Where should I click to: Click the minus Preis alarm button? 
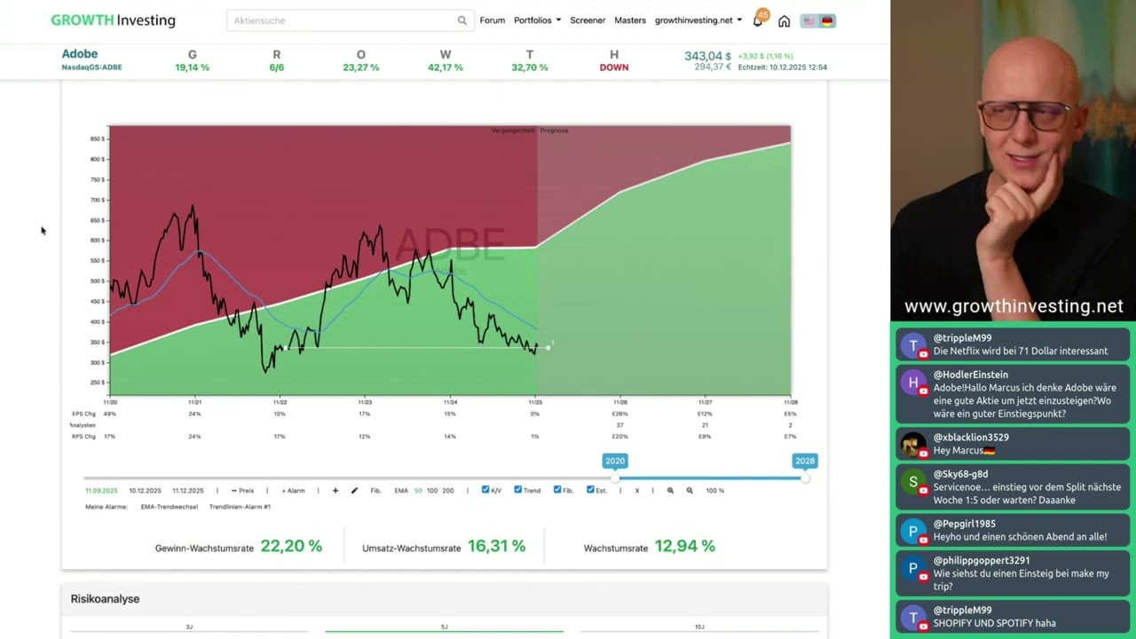242,491
